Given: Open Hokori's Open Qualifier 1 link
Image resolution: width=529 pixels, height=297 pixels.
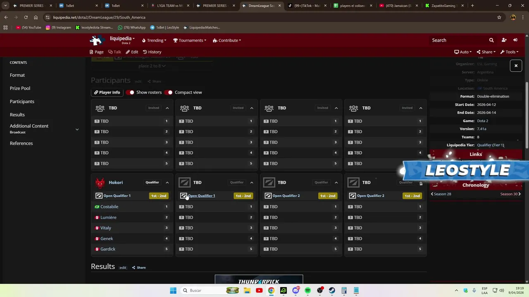Looking at the screenshot, I should (117, 196).
